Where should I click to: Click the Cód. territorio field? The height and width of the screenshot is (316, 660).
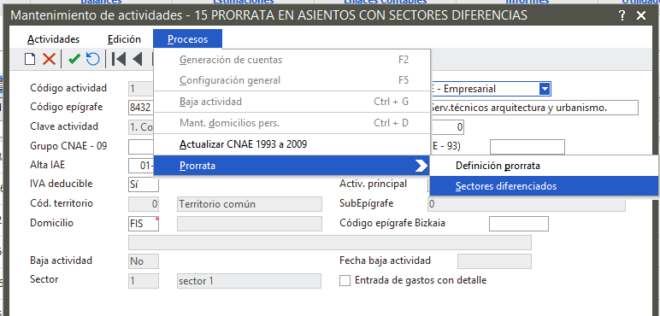pos(144,204)
